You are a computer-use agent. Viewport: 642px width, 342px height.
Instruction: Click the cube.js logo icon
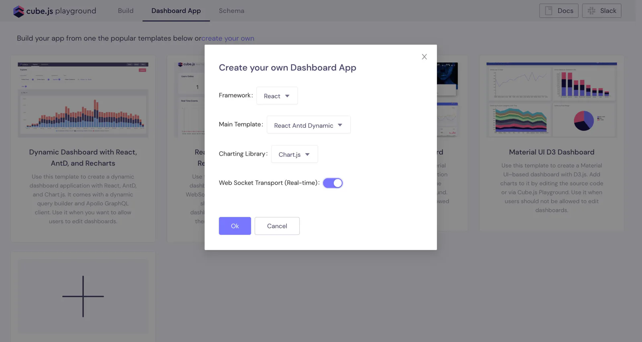click(x=18, y=11)
